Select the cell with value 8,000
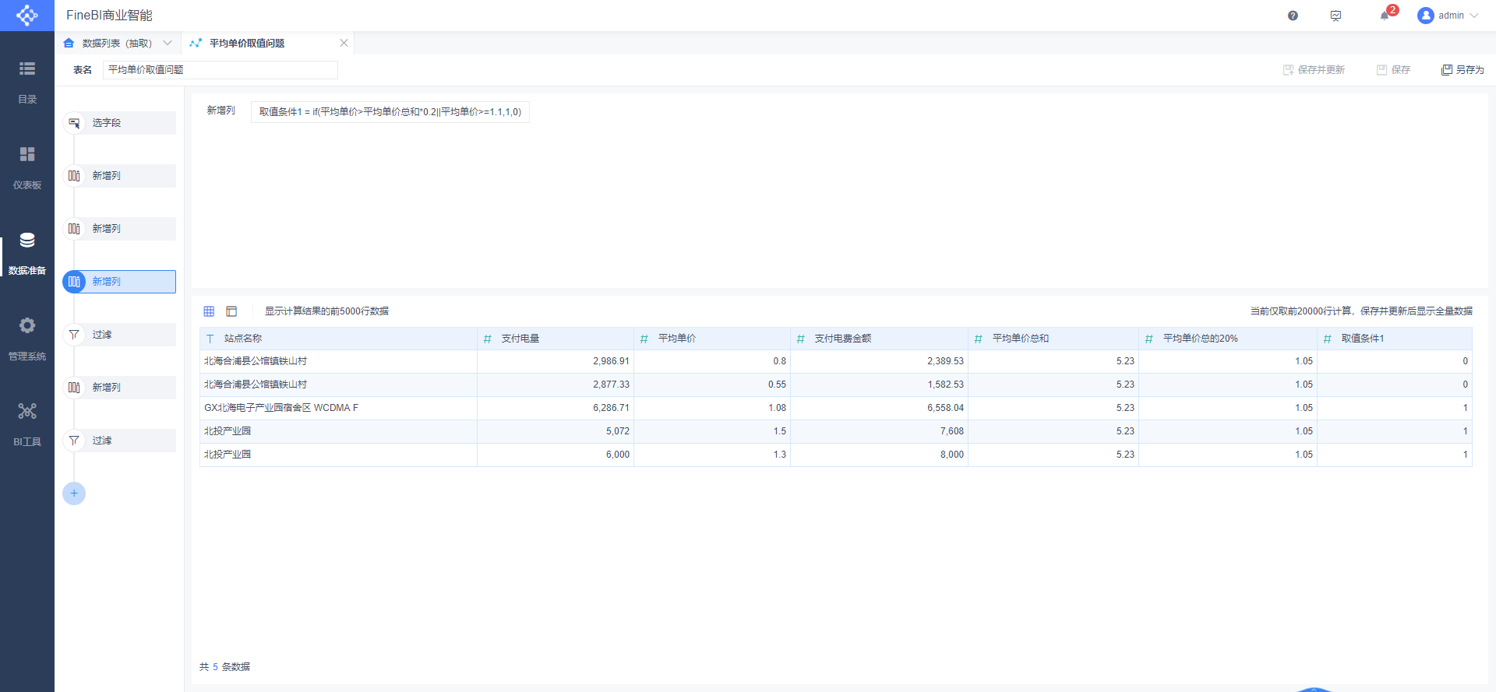This screenshot has height=692, width=1496. point(879,455)
